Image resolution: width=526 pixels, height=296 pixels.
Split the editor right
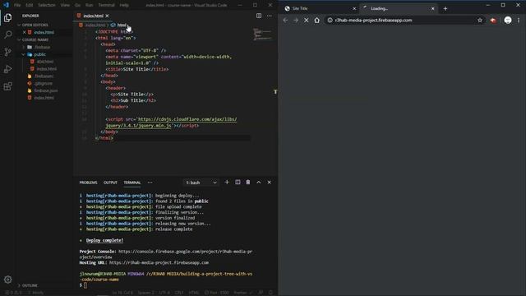click(x=259, y=16)
